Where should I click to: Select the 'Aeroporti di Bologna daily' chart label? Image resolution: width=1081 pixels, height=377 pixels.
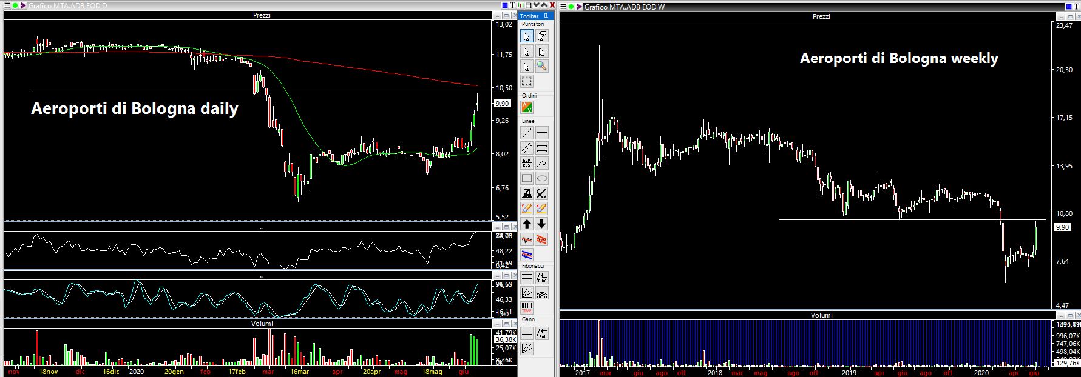[x=134, y=109]
